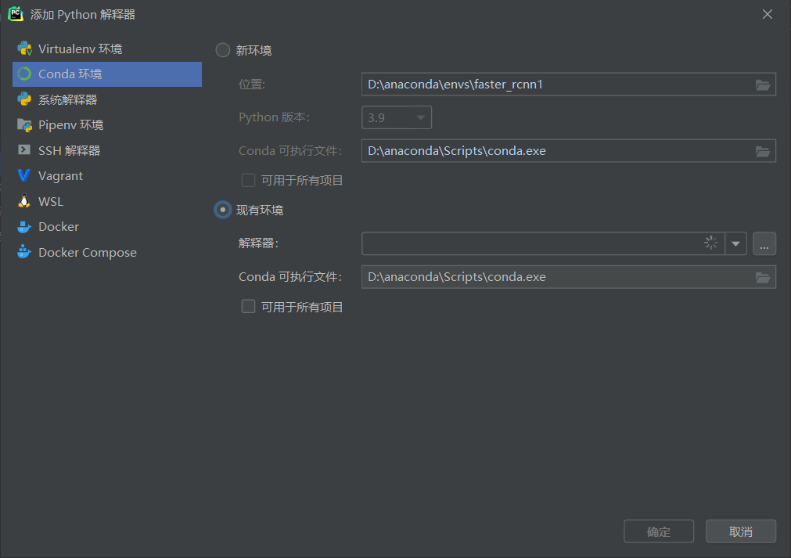Click the 取消 button

point(740,531)
